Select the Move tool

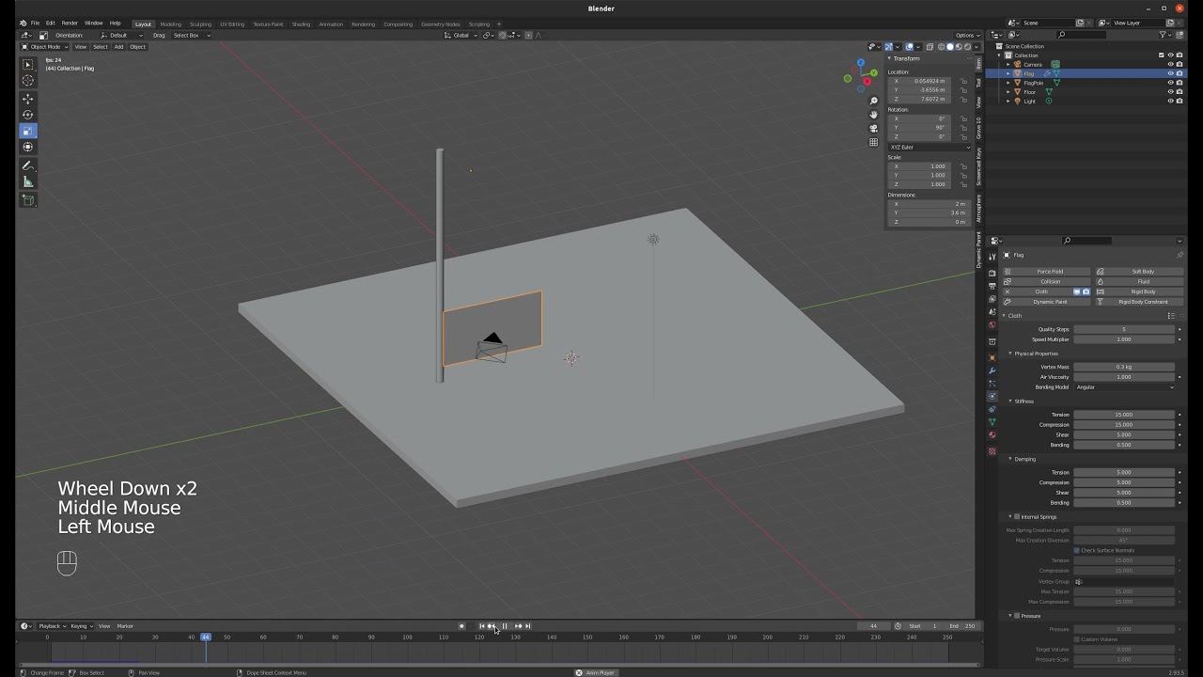[27, 99]
